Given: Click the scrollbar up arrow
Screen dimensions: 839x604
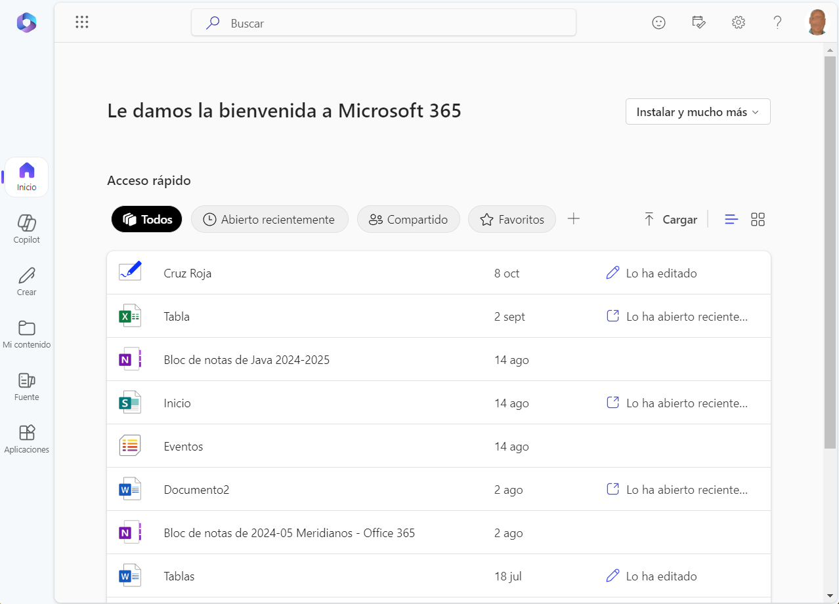Looking at the screenshot, I should [830, 50].
